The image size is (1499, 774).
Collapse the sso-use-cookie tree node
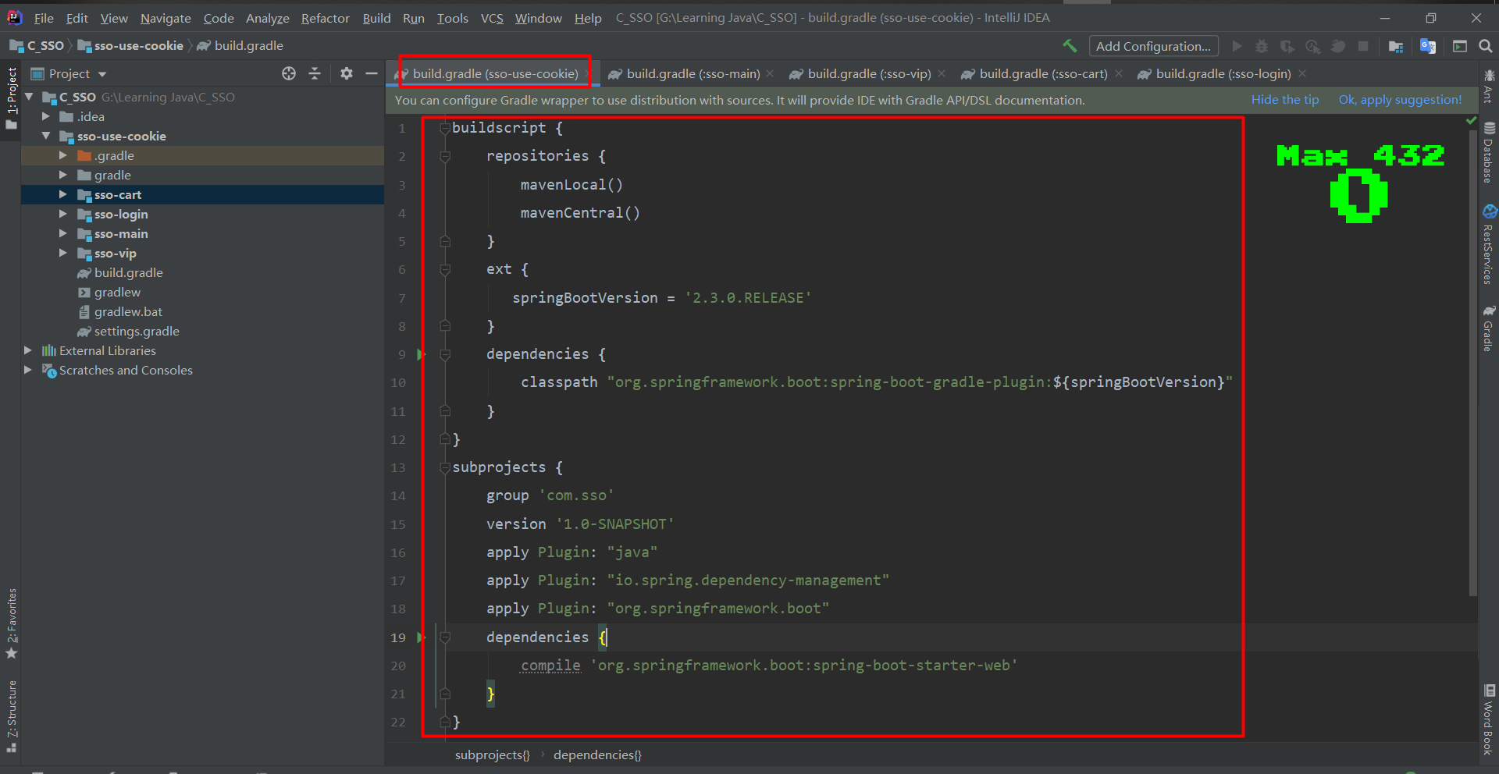click(x=46, y=136)
